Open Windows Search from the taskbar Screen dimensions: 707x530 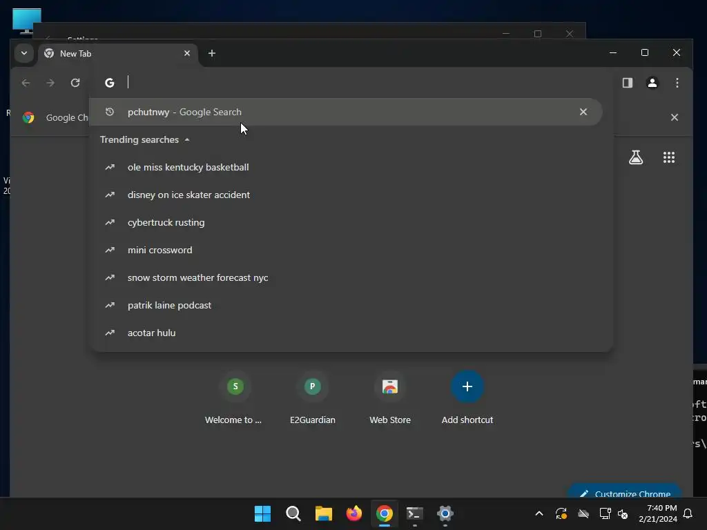pos(293,513)
